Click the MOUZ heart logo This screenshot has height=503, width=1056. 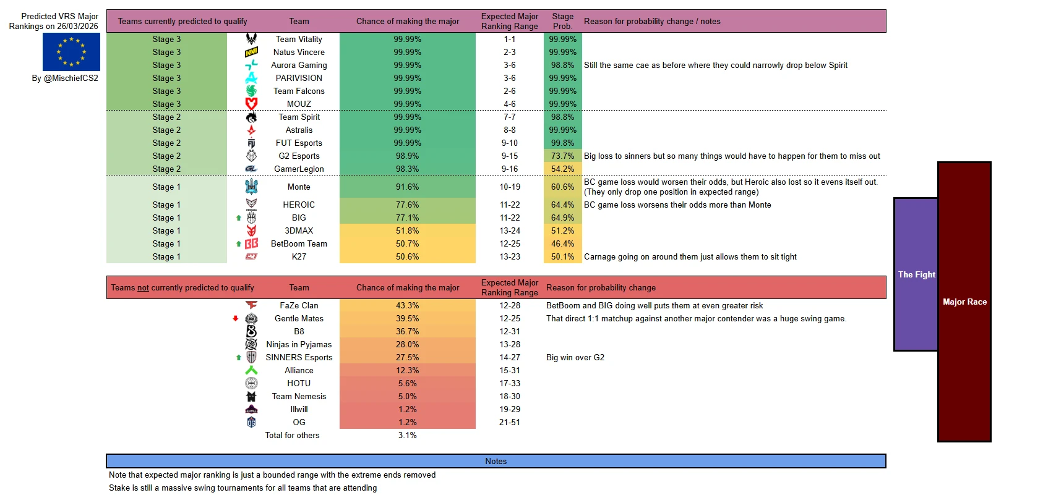(x=251, y=104)
